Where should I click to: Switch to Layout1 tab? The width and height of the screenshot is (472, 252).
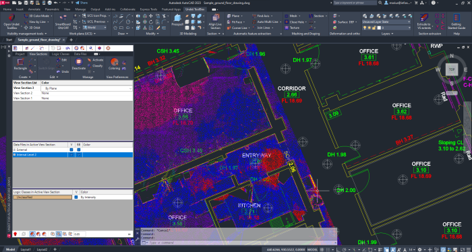click(x=26, y=249)
